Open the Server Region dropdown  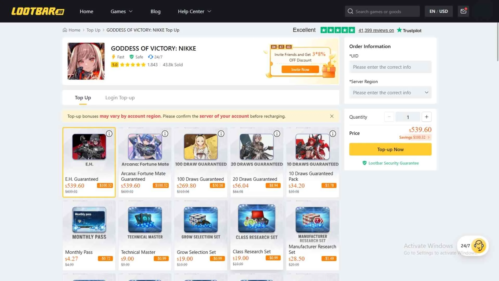[390, 93]
